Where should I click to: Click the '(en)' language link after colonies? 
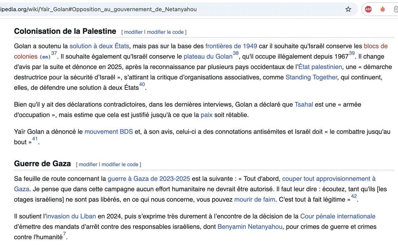[x=45, y=57]
